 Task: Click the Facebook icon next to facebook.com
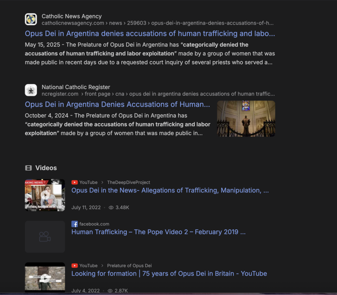pyautogui.click(x=75, y=224)
